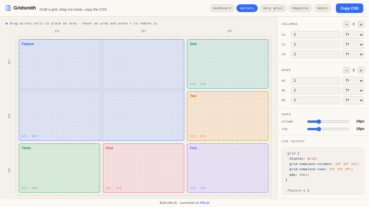
Task: Apply the Bento preset
Action: pos(323,8)
